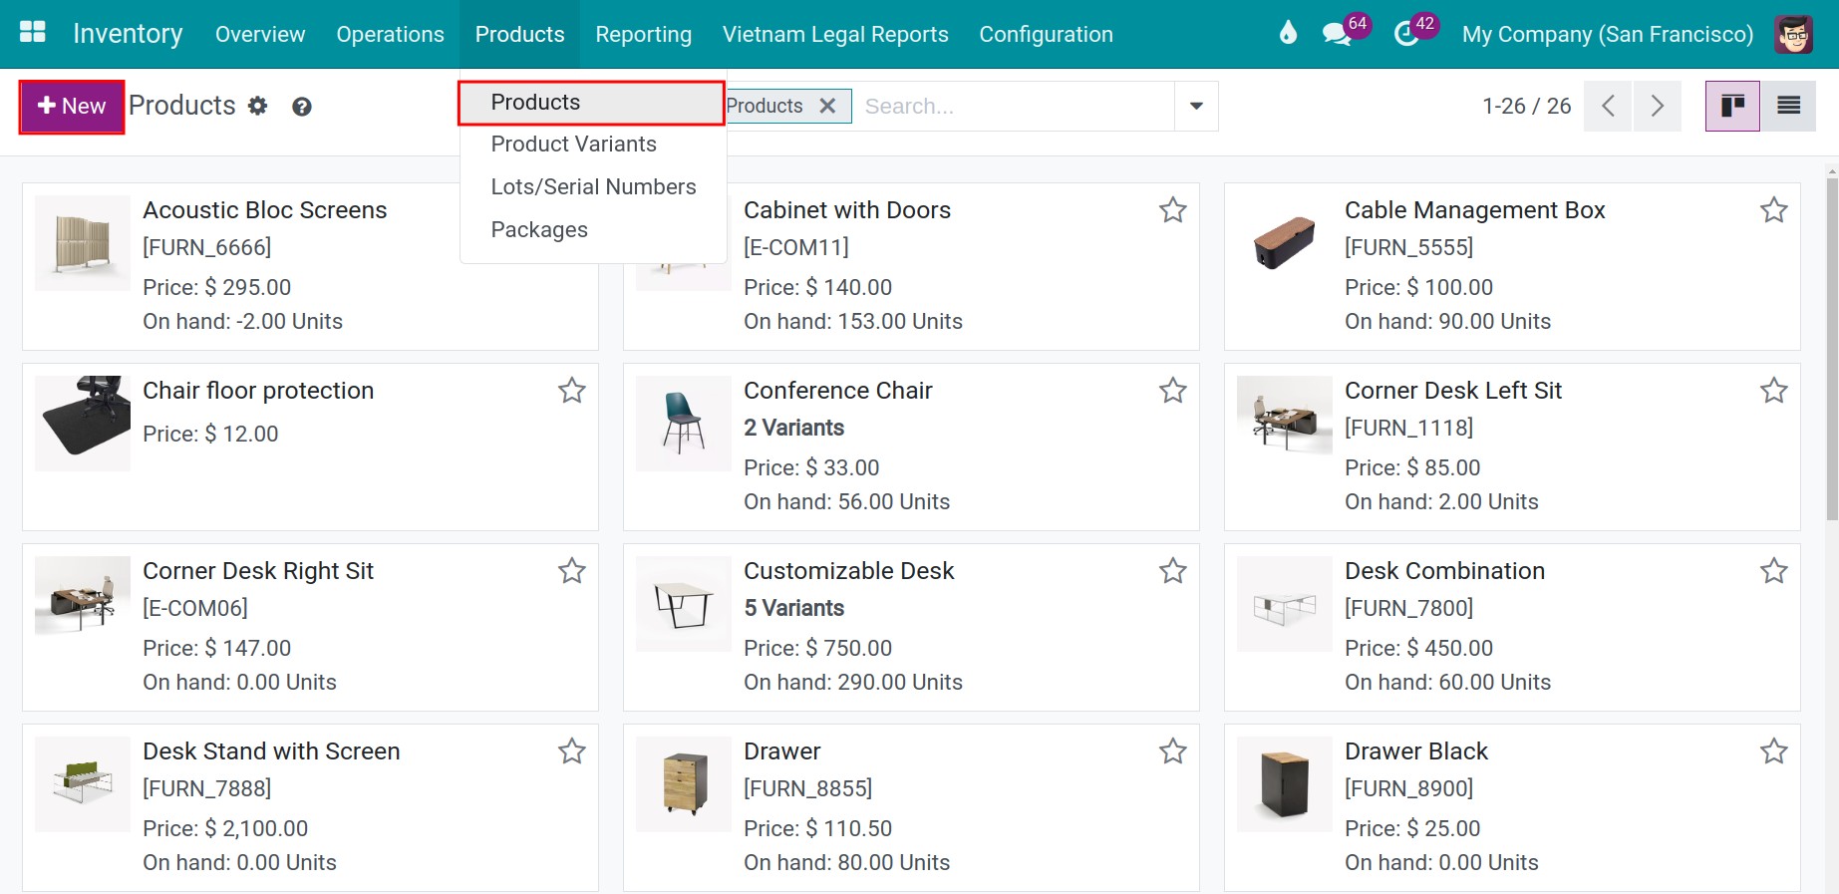Open the Vietnam Legal Reports menu
The image size is (1839, 894).
point(835,34)
